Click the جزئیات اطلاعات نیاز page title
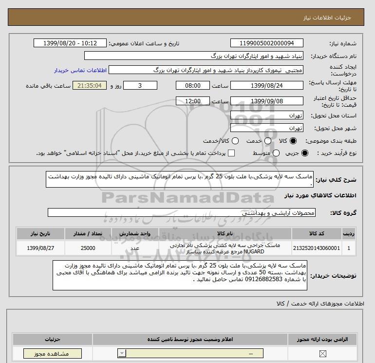This screenshot has height=363, width=375. (327, 18)
